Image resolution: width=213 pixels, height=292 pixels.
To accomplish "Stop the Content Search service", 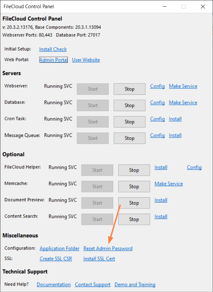I will pyautogui.click(x=134, y=219).
